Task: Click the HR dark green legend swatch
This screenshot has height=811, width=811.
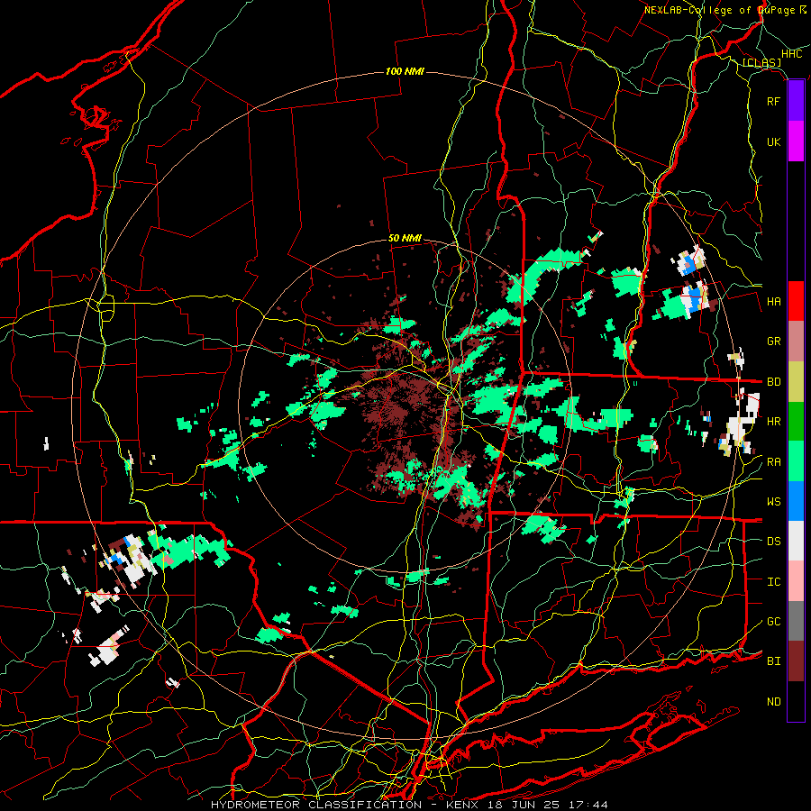Action: [x=796, y=422]
